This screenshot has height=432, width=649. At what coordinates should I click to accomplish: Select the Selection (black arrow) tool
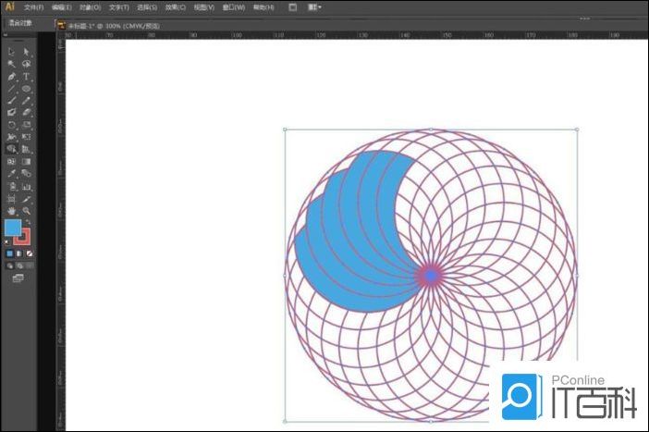point(11,52)
